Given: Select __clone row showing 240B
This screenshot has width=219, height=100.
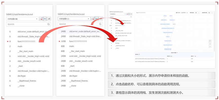Looking at the screenshot, I should pyautogui.click(x=80, y=86).
